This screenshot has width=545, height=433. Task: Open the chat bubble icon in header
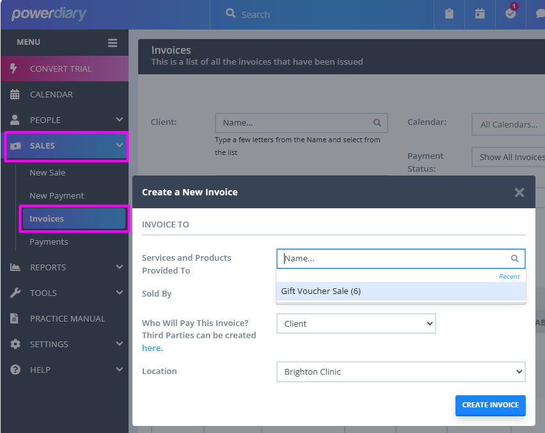coord(540,14)
